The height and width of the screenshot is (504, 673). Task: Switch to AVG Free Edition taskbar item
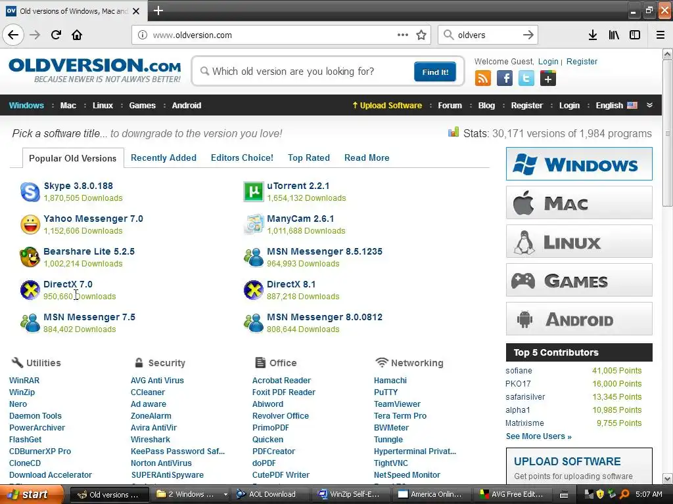[x=514, y=494]
